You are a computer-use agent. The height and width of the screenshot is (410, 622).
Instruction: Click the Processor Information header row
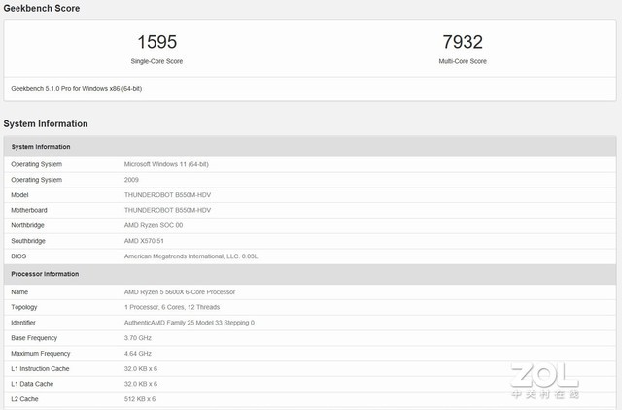click(x=310, y=274)
